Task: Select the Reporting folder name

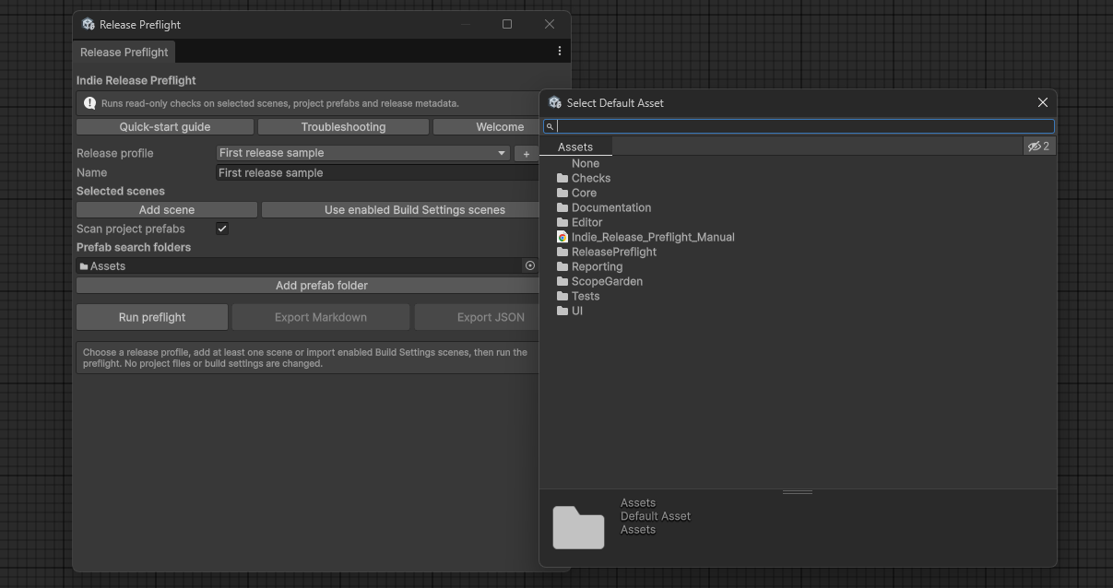Action: click(597, 267)
